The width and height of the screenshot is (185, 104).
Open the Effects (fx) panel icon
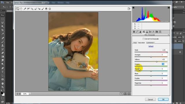[x=153, y=32]
